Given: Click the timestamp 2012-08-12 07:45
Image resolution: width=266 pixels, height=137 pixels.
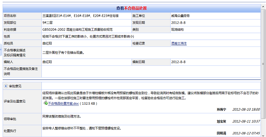Looking at the screenshot, I should 246,133.
